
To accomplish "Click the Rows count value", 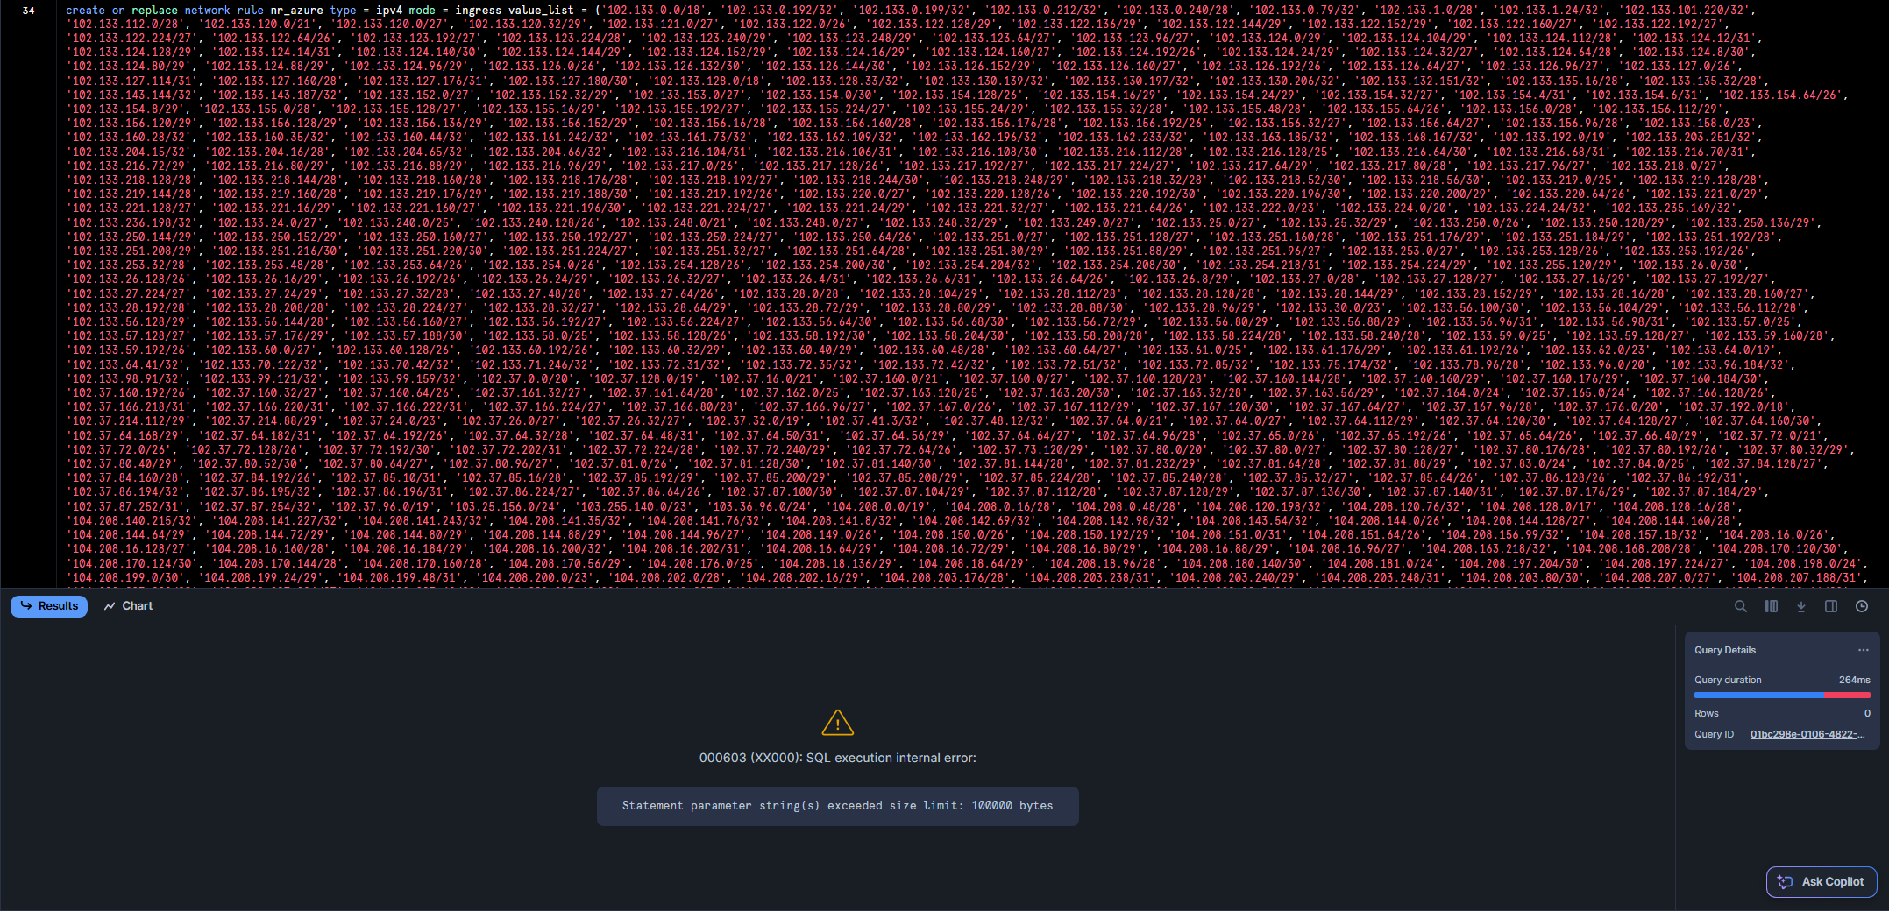I will [1866, 713].
